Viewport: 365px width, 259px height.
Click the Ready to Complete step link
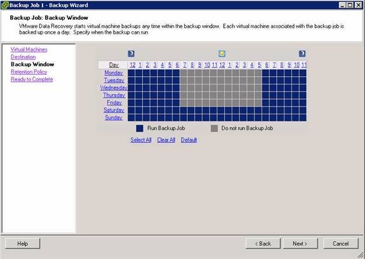32,79
